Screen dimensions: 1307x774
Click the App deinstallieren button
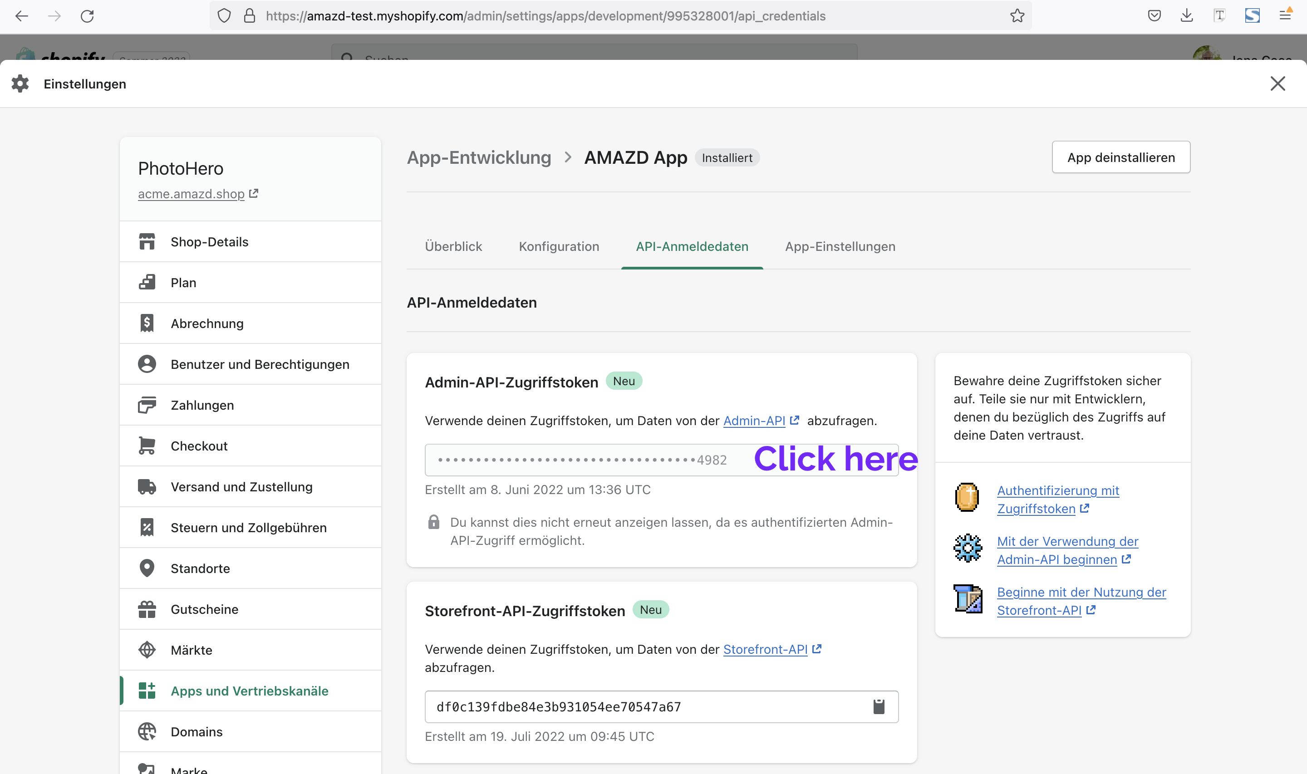(1121, 157)
